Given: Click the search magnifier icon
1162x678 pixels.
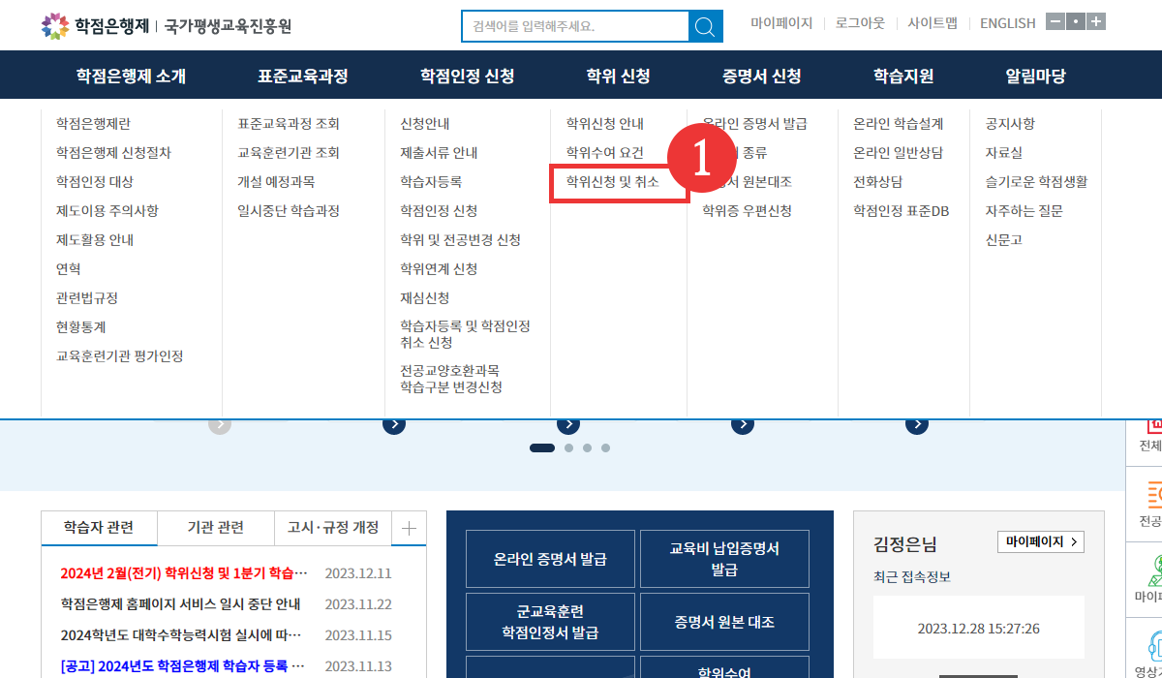Looking at the screenshot, I should [x=705, y=26].
